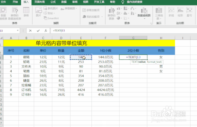Viewport: 197px width, 127px height.
Task: Insert a waterfall or stock chart
Action: pos(133,9)
